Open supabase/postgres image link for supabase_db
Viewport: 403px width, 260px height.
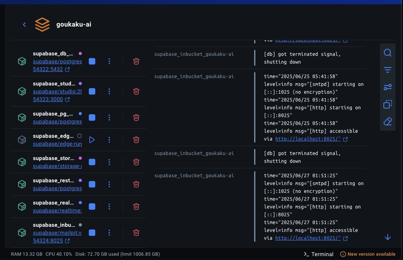[x=57, y=61]
